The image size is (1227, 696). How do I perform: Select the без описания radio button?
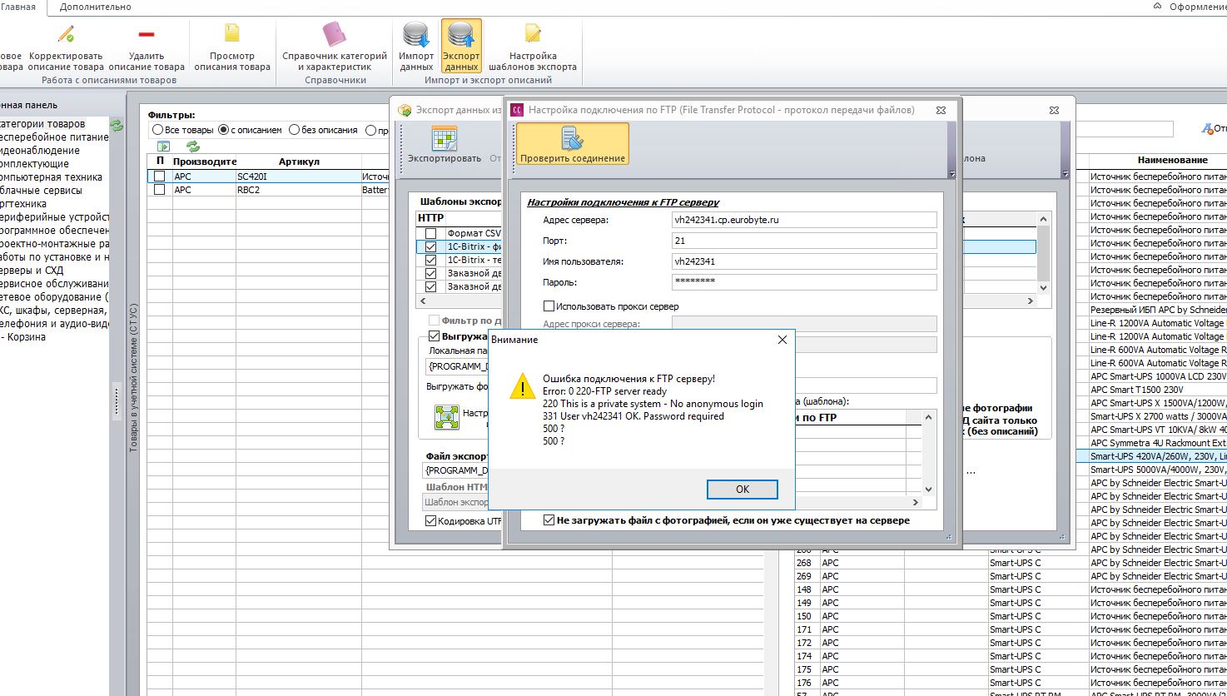[294, 130]
